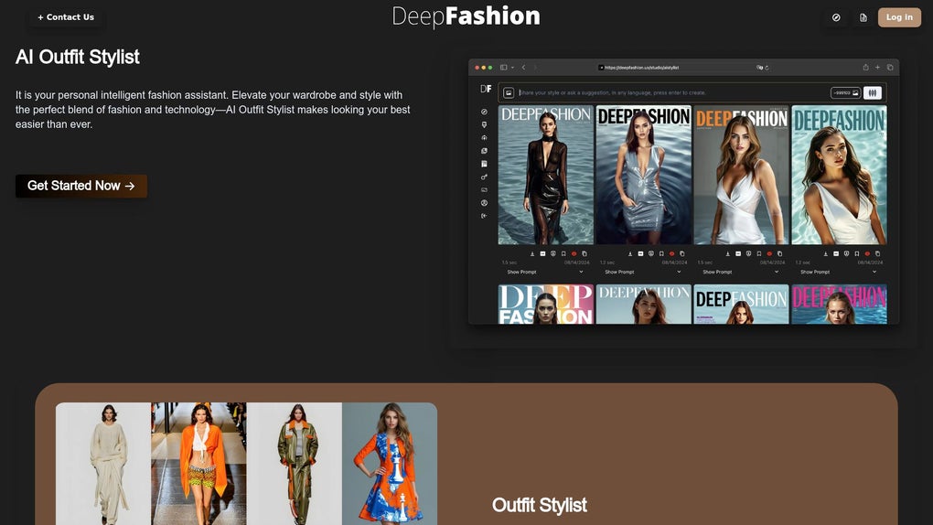Open the teal DEEPFASHION title magazine cover
Image resolution: width=933 pixels, height=525 pixels.
point(839,175)
